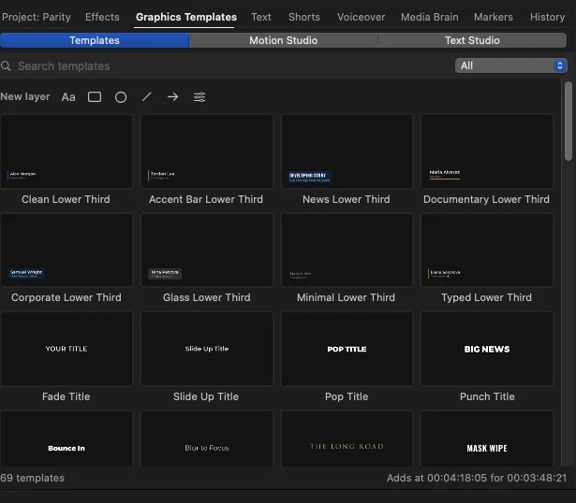Select the Fade Title thumbnail

[66, 349]
